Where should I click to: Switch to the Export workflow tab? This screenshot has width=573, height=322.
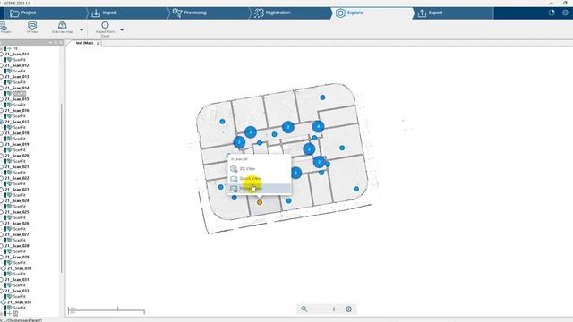click(453, 13)
